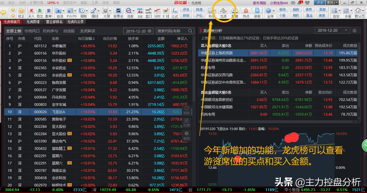
Task: Select the 市场风口 filter tab
Action: click(x=32, y=31)
